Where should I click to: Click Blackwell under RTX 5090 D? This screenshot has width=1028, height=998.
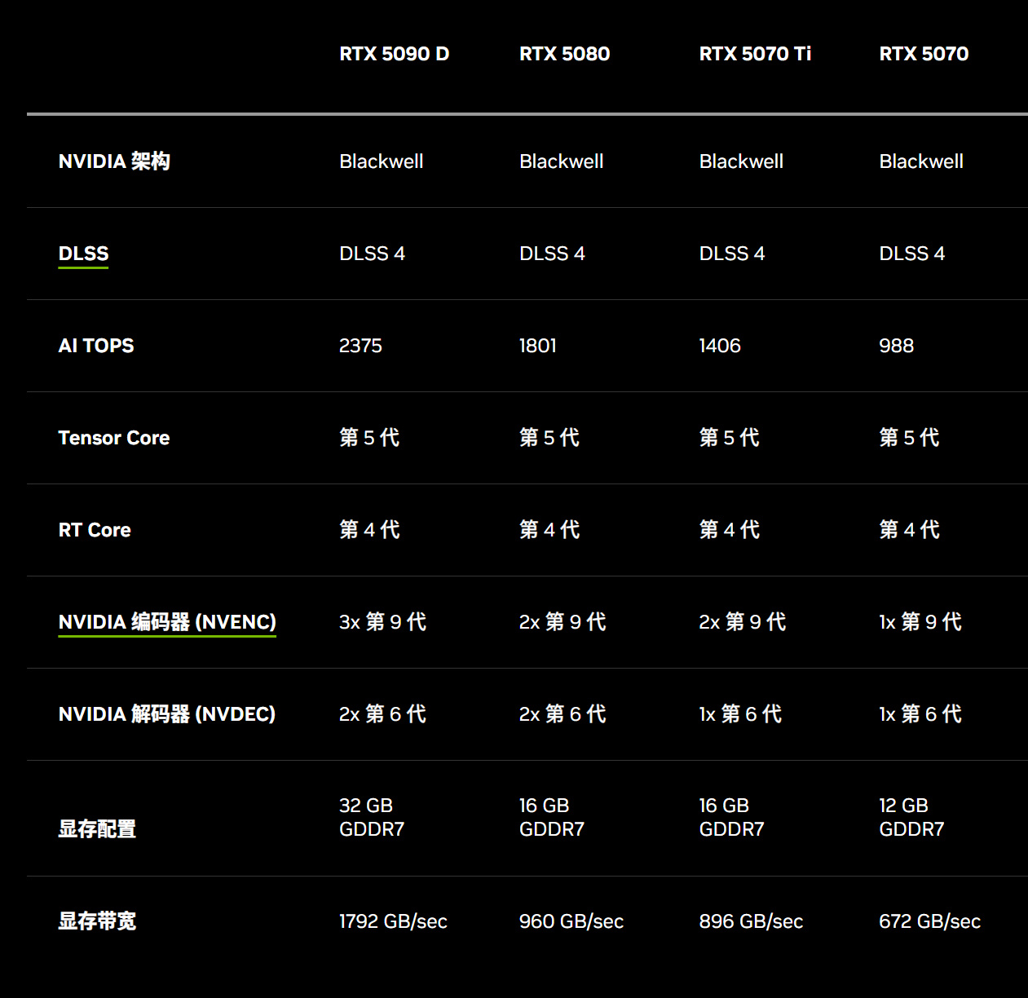[x=382, y=161]
